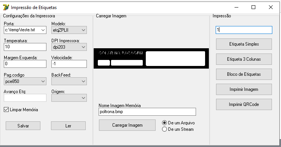Screen dimensions: 281x147
Task: Open the Modelo dropdown showing etqZPLII
Action: [x=69, y=30]
